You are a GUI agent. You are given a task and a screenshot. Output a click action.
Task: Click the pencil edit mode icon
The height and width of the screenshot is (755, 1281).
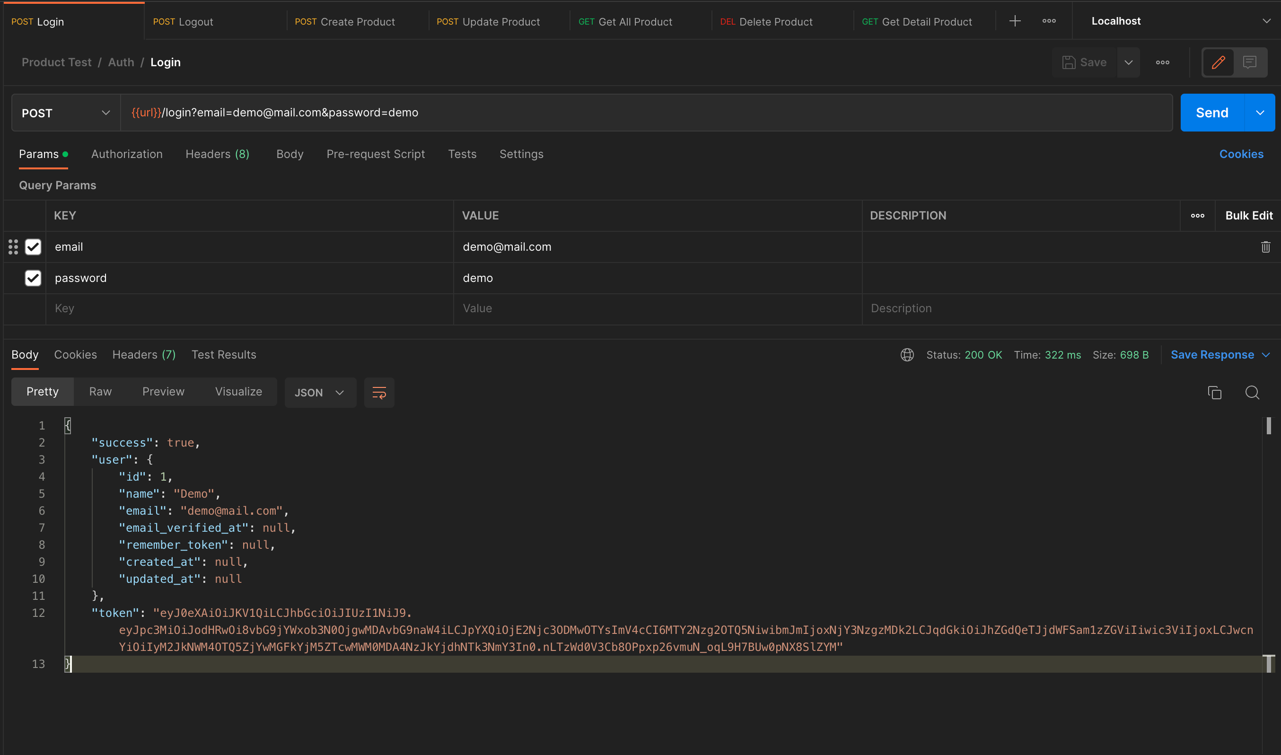(x=1218, y=62)
